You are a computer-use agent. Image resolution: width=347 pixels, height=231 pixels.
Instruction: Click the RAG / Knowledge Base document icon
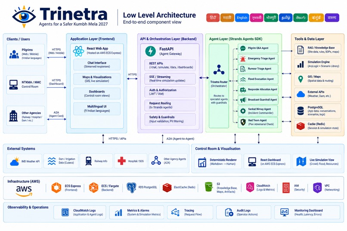tap(301, 50)
